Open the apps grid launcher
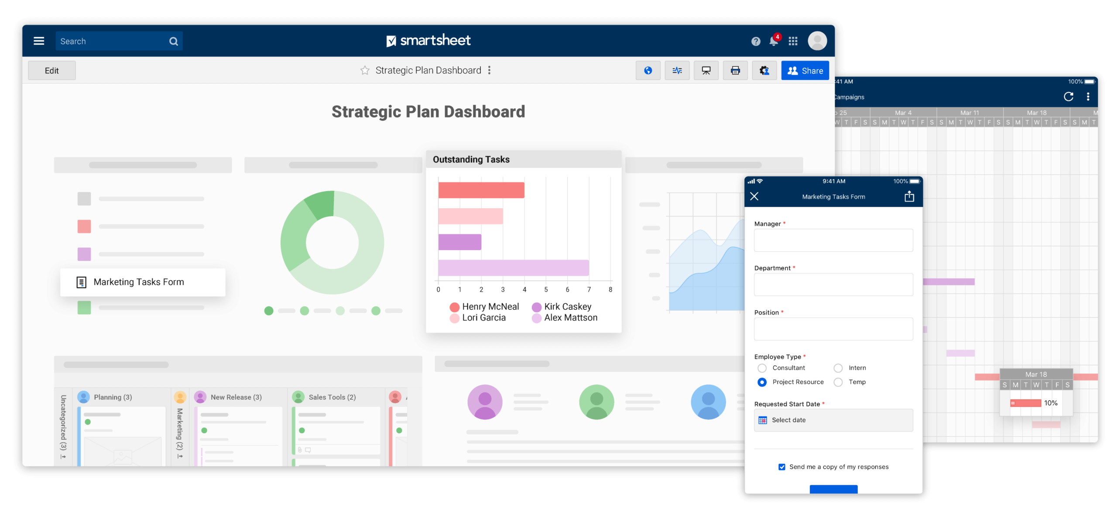This screenshot has height=525, width=1117. point(792,41)
